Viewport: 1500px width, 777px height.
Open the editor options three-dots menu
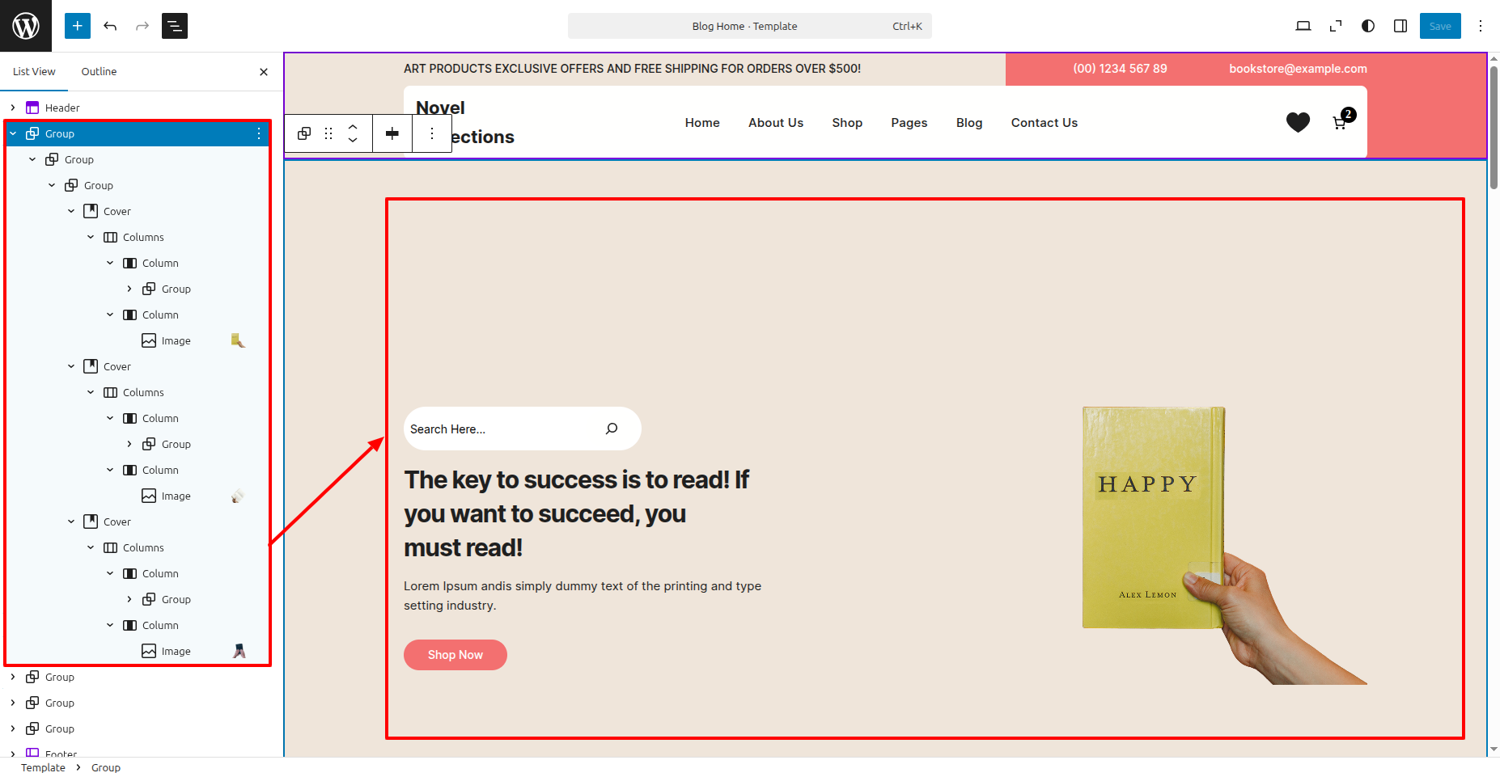(x=1481, y=26)
